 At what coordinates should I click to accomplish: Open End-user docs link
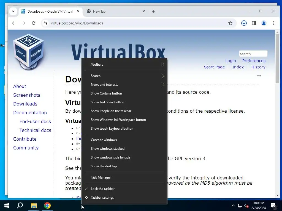(x=35, y=121)
